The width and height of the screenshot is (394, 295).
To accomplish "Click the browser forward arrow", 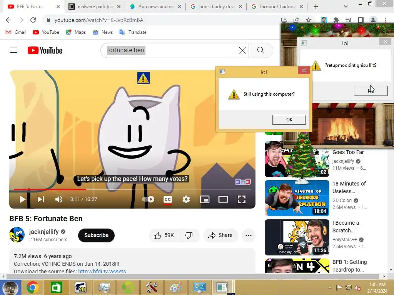I will [x=21, y=20].
